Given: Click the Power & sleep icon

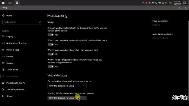Looking at the screenshot, I should click(x=3, y=50).
